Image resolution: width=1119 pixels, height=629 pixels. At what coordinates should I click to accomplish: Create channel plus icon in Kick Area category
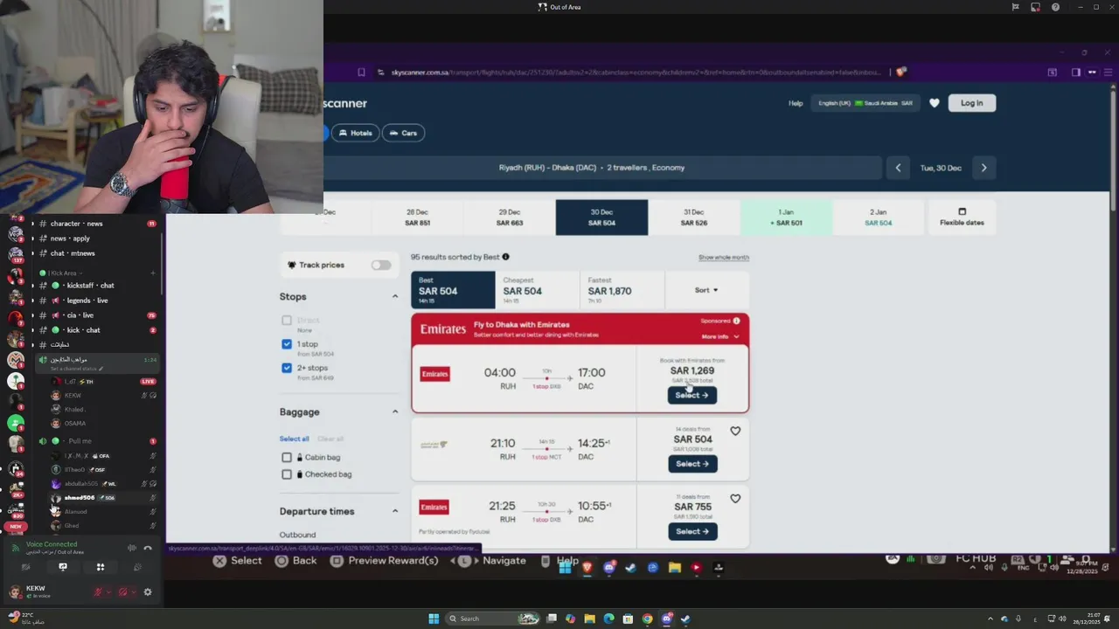152,273
